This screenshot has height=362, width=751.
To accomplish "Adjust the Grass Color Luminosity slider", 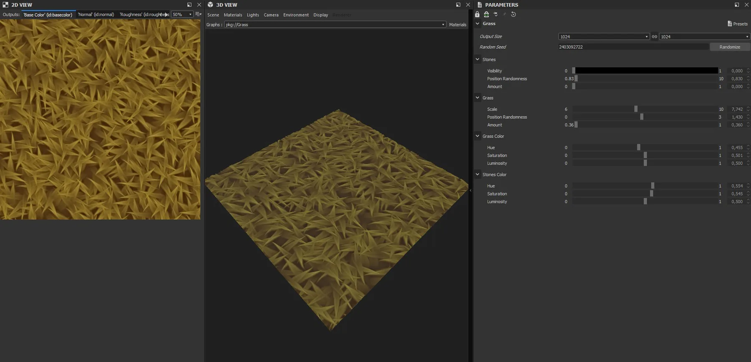I will (645, 163).
